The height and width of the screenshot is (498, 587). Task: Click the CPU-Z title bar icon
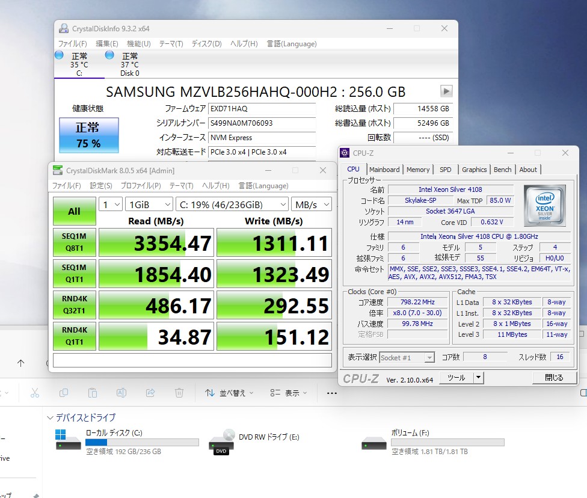pyautogui.click(x=345, y=153)
